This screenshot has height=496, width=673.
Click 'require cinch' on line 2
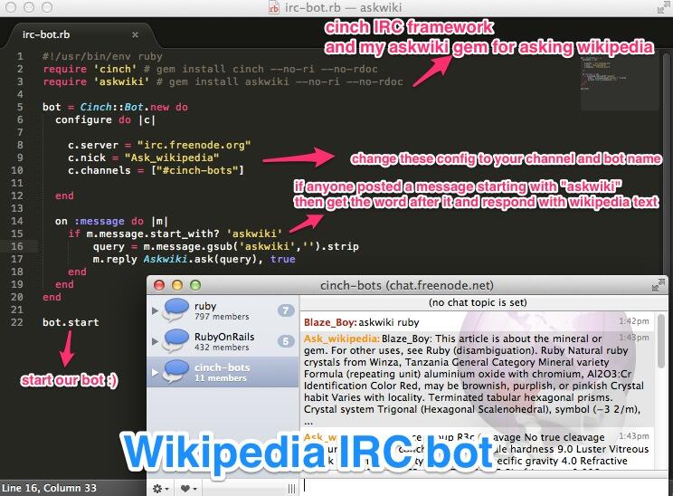pos(90,69)
